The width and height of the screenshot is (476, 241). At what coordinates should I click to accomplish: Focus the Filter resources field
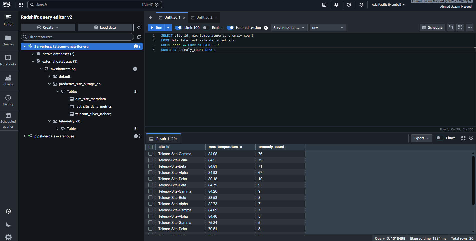(x=77, y=37)
